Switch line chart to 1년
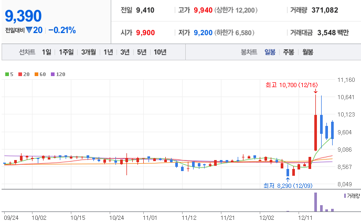Viewport: 361px width, 223px height. [x=108, y=52]
